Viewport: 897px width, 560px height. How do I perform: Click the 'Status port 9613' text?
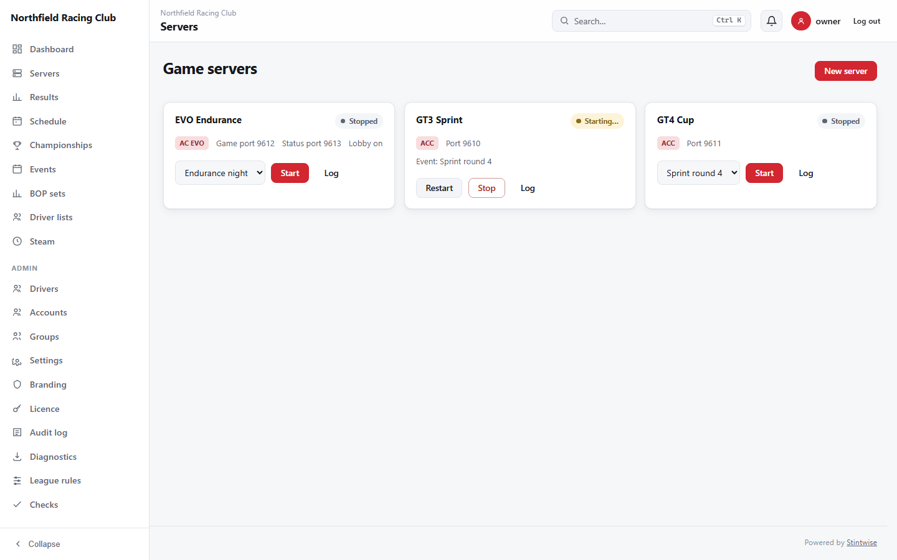coord(311,143)
